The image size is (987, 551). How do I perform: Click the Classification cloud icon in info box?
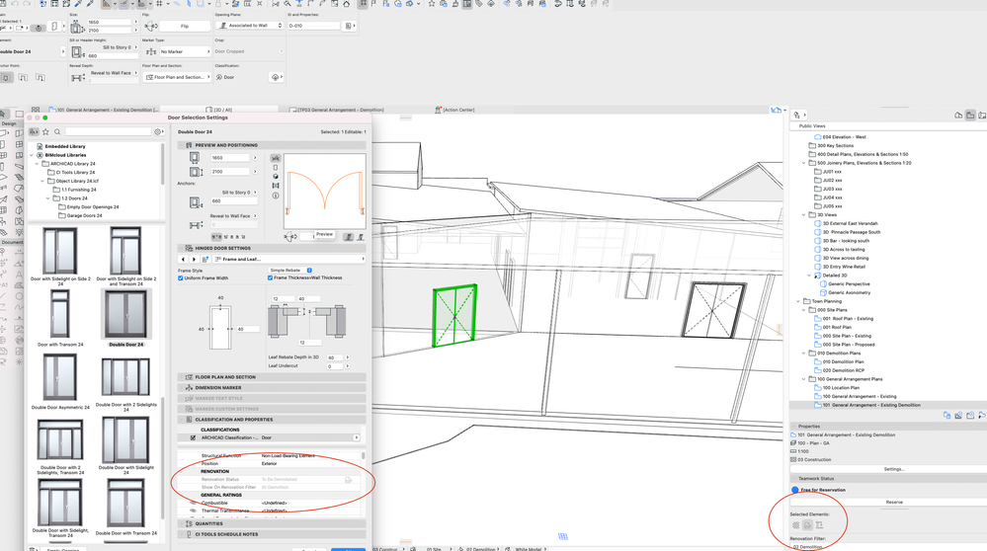[x=277, y=77]
